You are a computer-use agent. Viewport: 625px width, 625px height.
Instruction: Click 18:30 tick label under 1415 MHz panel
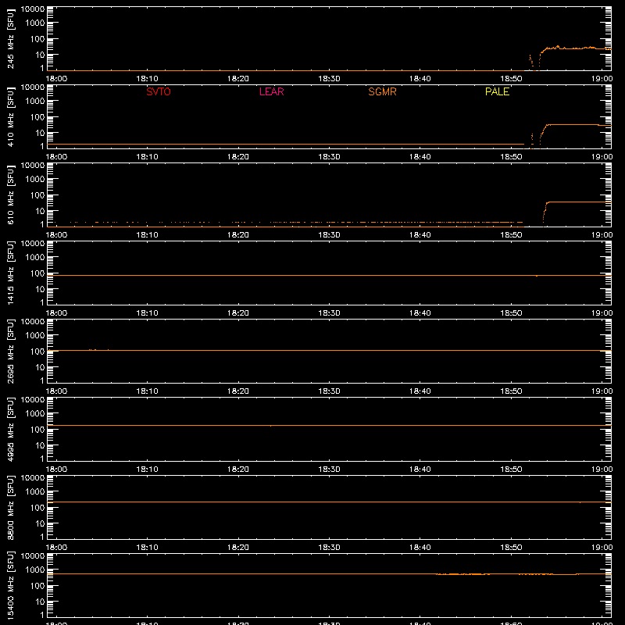[329, 313]
